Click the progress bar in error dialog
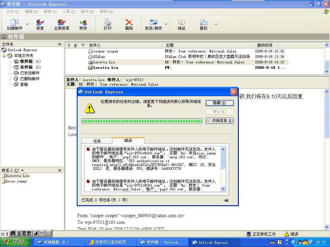 click(x=142, y=121)
